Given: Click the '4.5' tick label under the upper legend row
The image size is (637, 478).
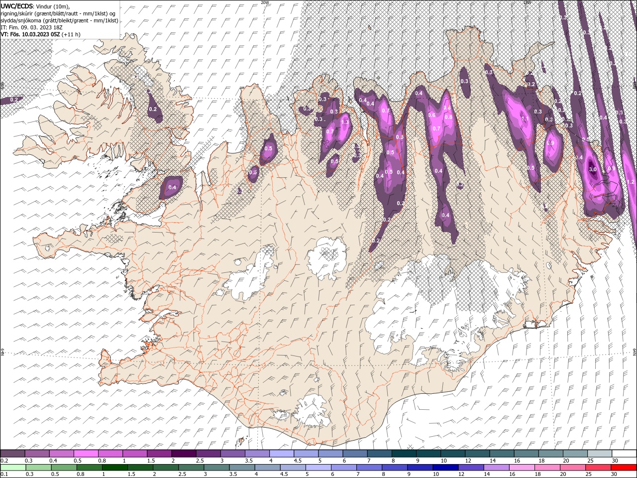Looking at the screenshot, I should [298, 461].
